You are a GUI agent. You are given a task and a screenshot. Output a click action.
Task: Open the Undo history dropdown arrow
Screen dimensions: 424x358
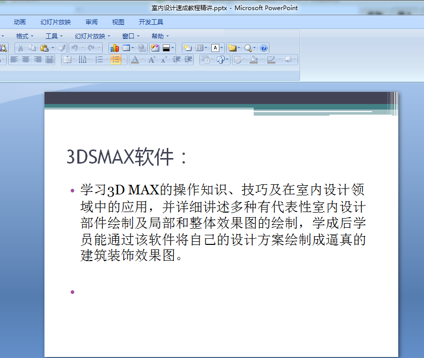82,48
